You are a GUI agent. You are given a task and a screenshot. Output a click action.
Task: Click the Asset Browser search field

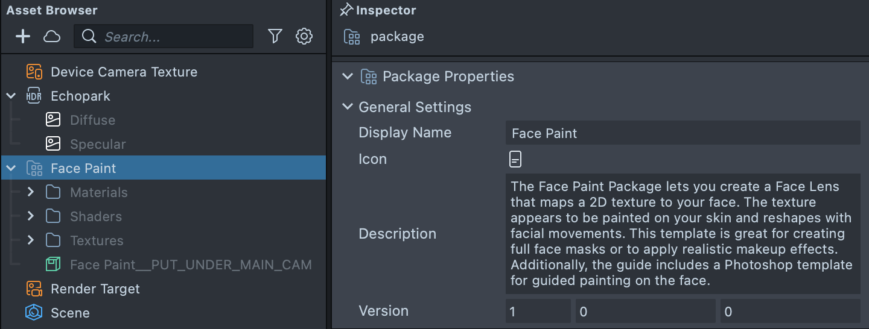175,37
